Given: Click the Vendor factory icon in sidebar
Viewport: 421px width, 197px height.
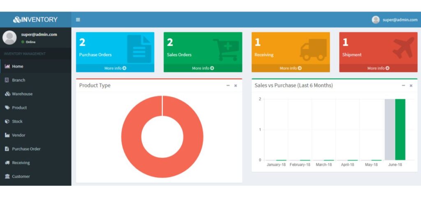Looking at the screenshot, I should coord(7,135).
